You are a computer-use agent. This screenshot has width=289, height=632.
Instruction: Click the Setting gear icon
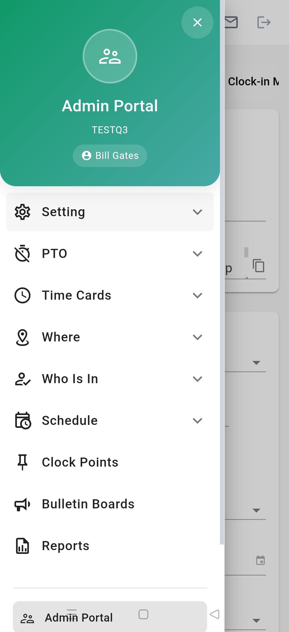coord(22,212)
